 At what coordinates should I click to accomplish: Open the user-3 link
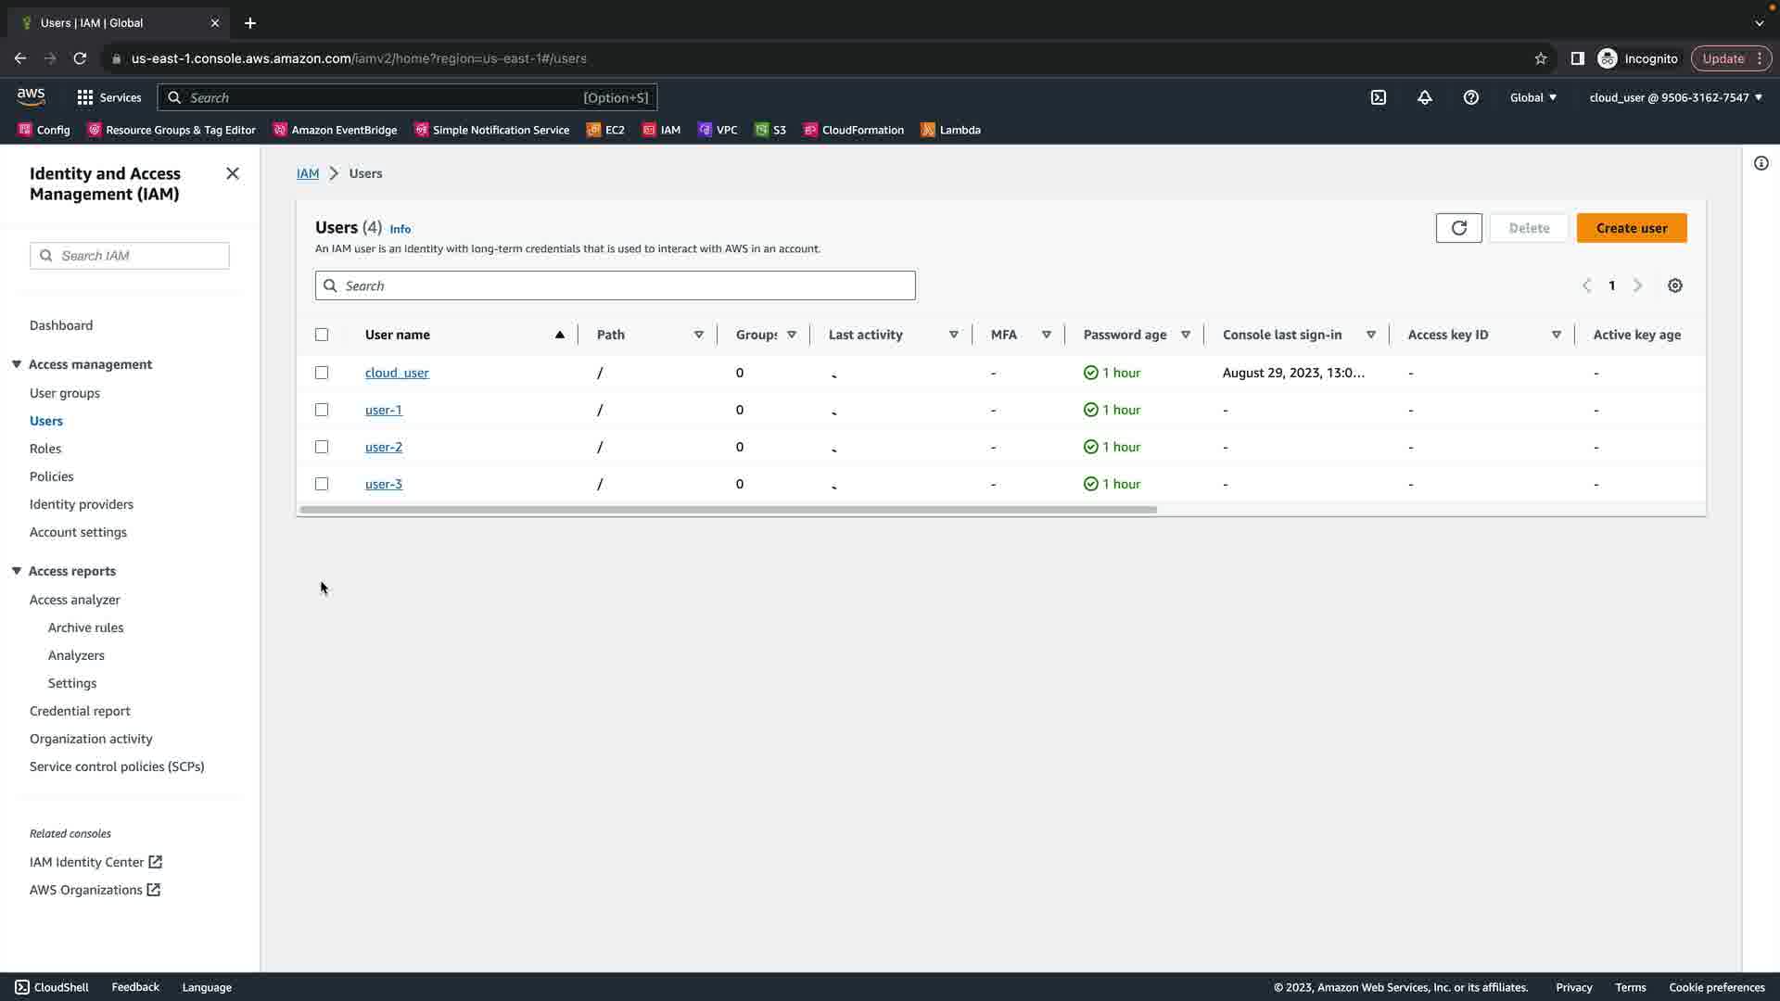[x=383, y=484]
